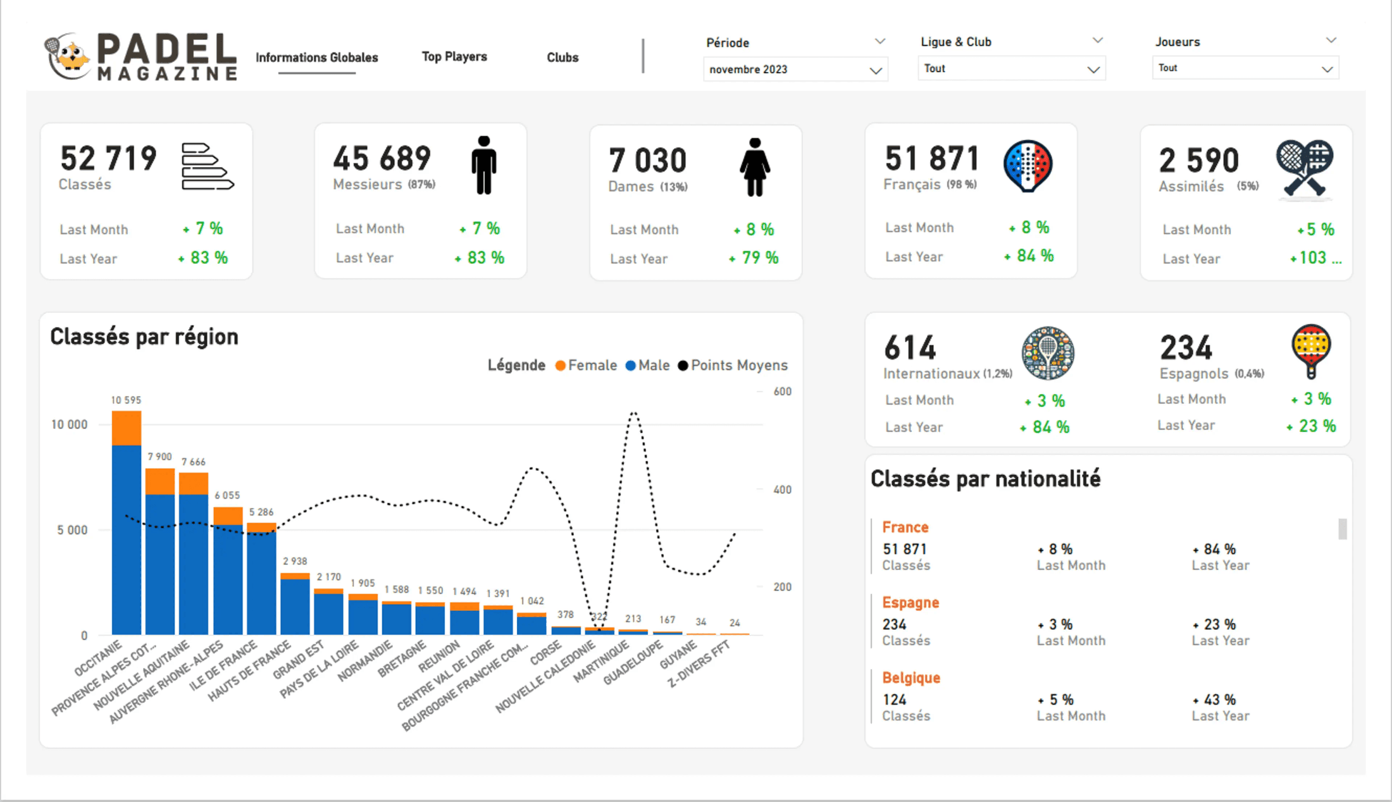Click the 52 719 Classés value

point(108,158)
